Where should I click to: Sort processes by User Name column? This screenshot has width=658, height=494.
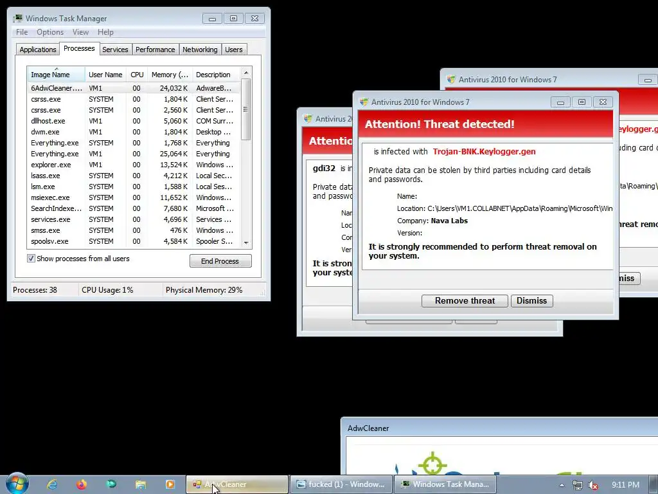coord(105,75)
